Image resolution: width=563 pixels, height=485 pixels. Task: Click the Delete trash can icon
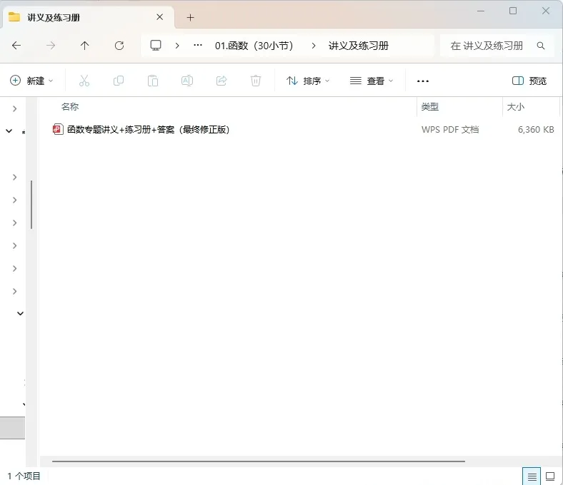click(x=256, y=81)
